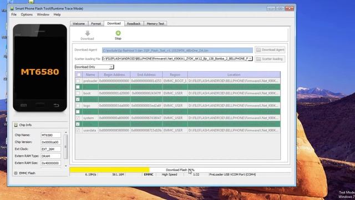Screen dimensions: 355x200
Task: Click the Extern RAM Type field DRAM
Action: tap(50, 156)
